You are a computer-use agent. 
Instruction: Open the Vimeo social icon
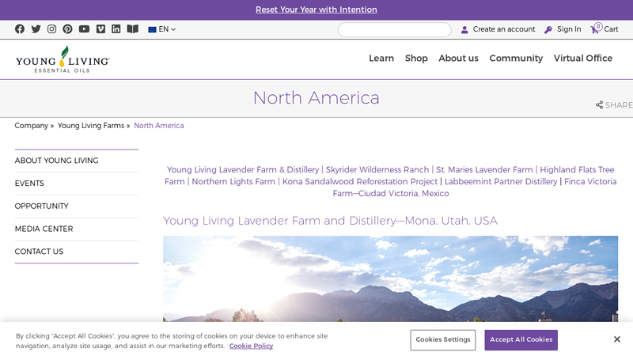click(100, 29)
